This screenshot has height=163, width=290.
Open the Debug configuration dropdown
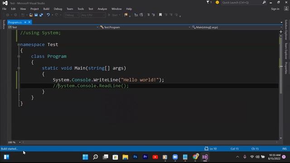click(72, 15)
